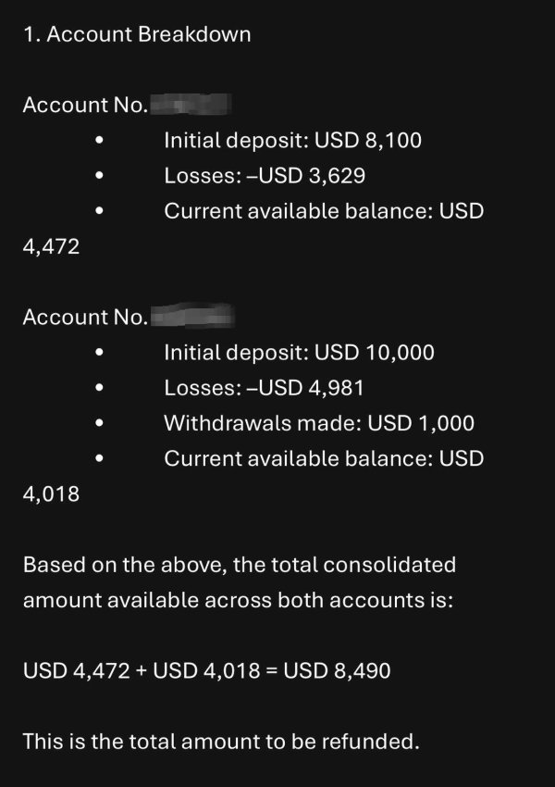Click the standalone "4,472" balance value
555x787 pixels.
pos(51,246)
